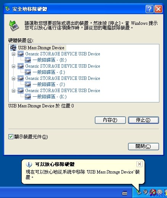167x198 pixels.
Task: Click the USB symbol icon beside Mass Storage Device
Action: [x=13, y=48]
